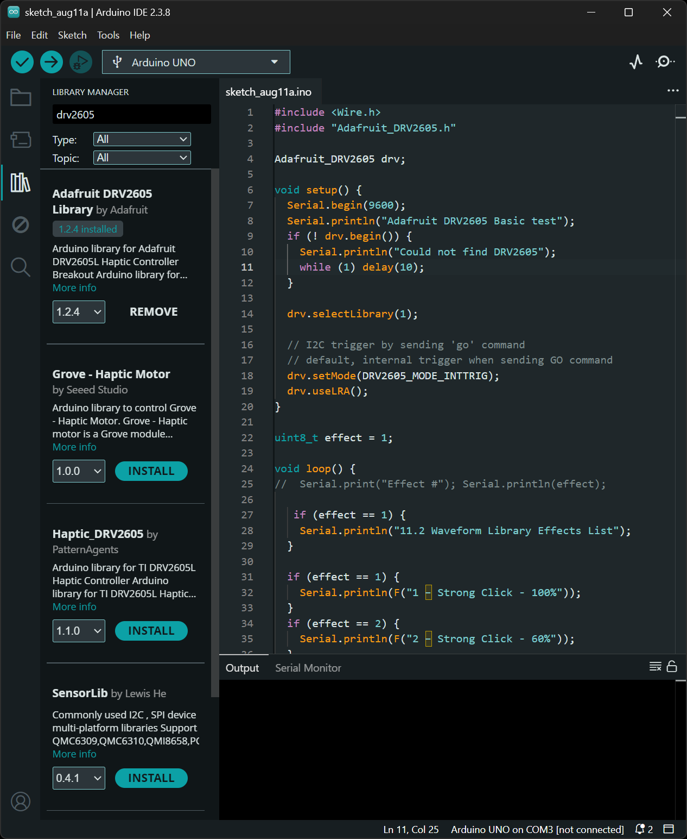Open the Serial Monitor magnifier icon
The width and height of the screenshot is (687, 839).
pos(665,62)
